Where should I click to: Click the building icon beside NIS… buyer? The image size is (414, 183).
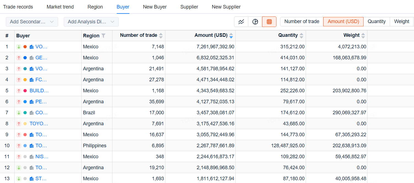tap(31, 157)
